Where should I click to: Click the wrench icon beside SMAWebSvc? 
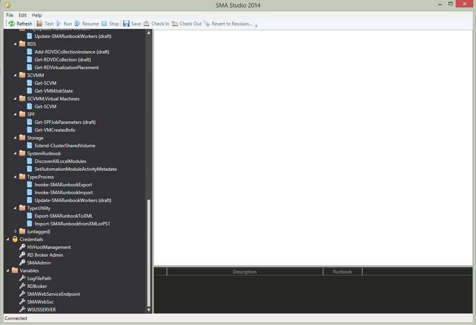(x=22, y=302)
